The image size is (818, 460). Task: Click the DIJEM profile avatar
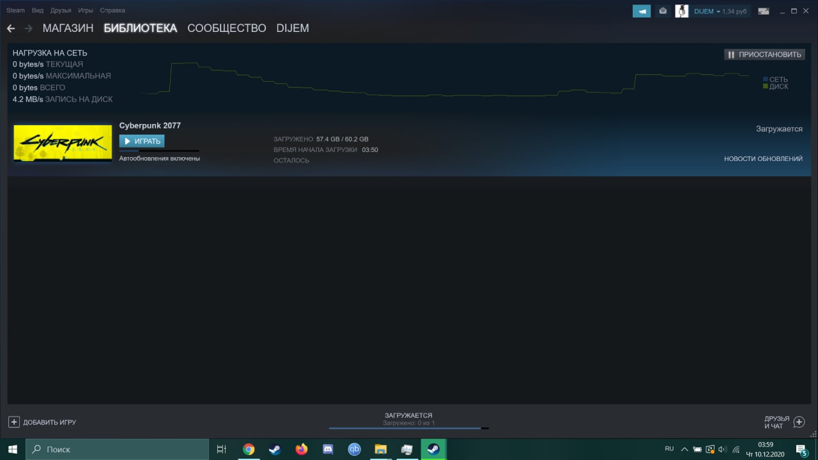tap(682, 11)
